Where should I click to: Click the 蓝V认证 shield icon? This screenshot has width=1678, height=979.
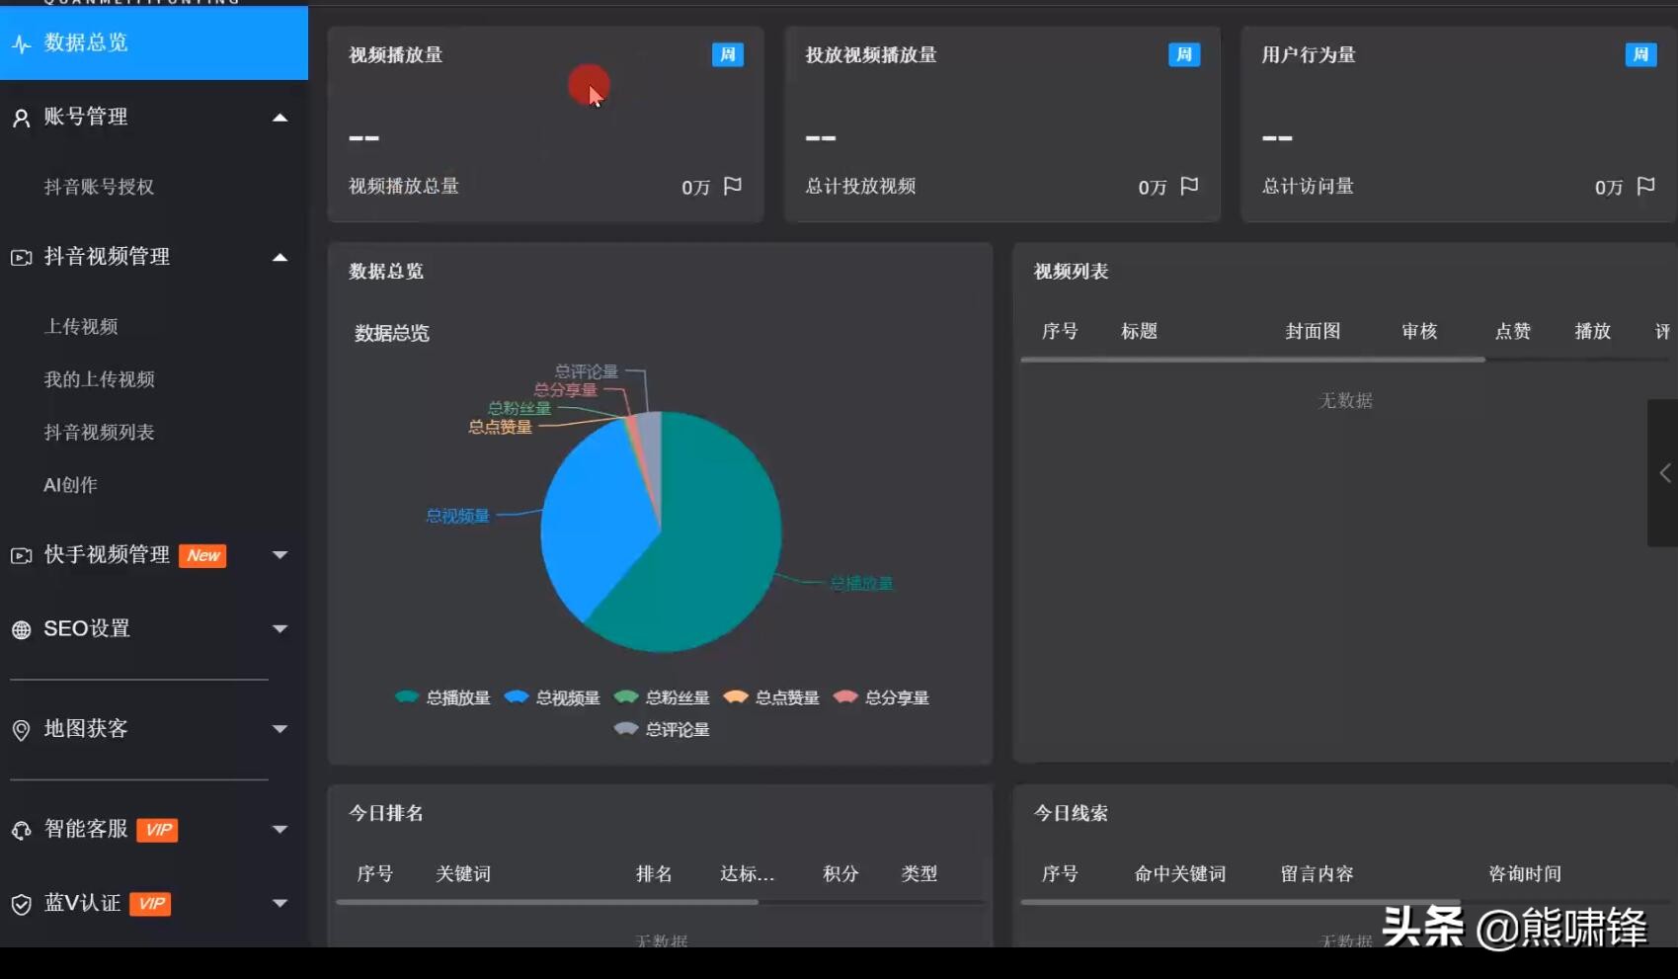(x=21, y=903)
